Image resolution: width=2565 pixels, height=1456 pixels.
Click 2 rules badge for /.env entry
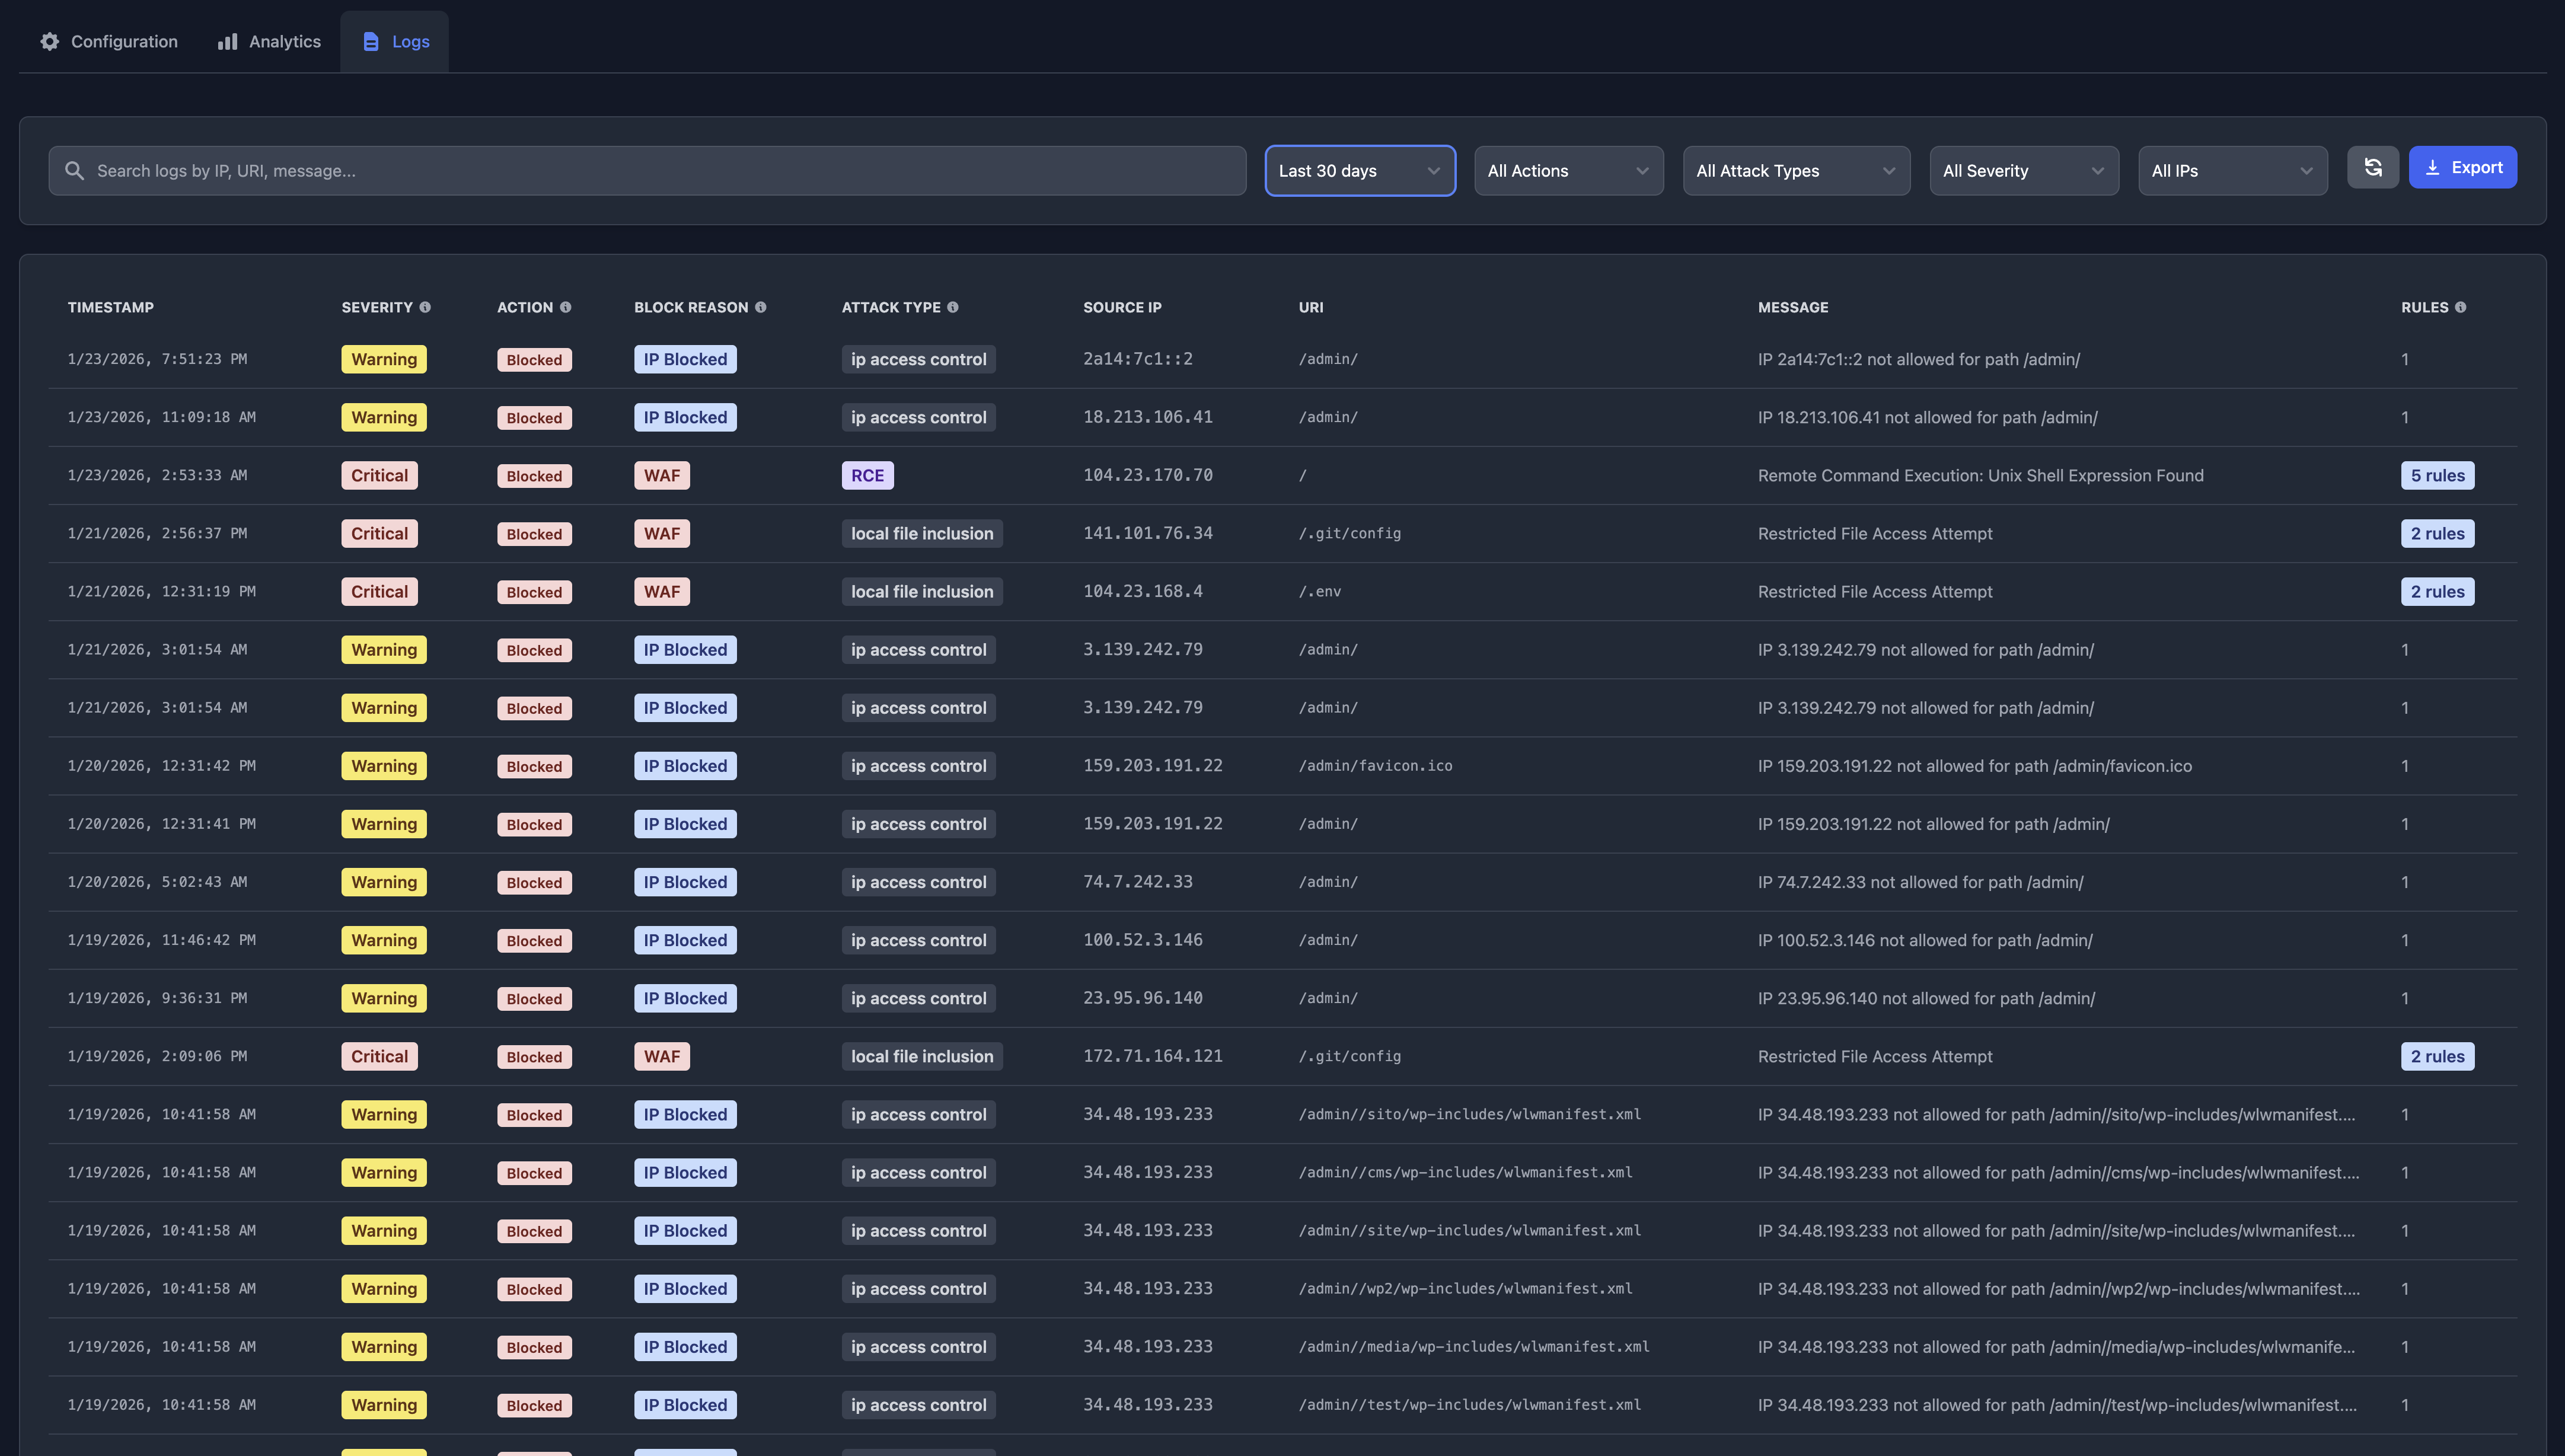(2437, 591)
